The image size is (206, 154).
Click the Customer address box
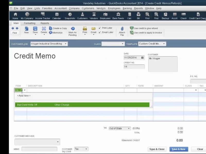(163, 64)
